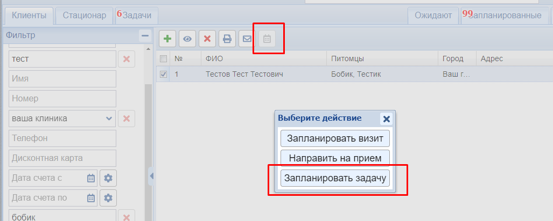Click the 'Запланировать задачу' button
Screen dimensions: 553x221
click(x=335, y=178)
